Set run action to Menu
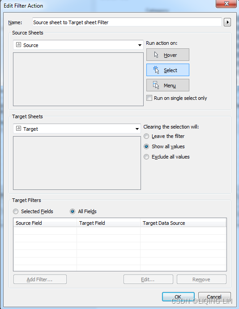The width and height of the screenshot is (239, 309). pos(168,85)
